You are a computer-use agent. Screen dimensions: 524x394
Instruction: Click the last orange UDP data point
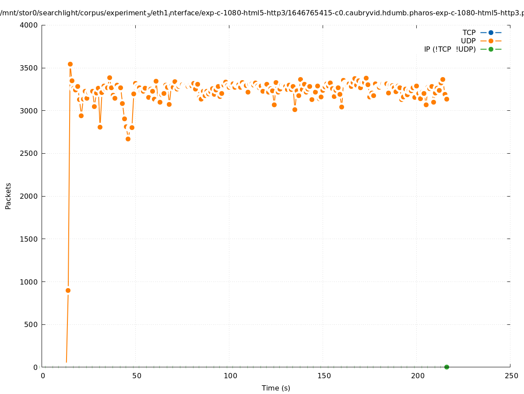click(x=447, y=99)
